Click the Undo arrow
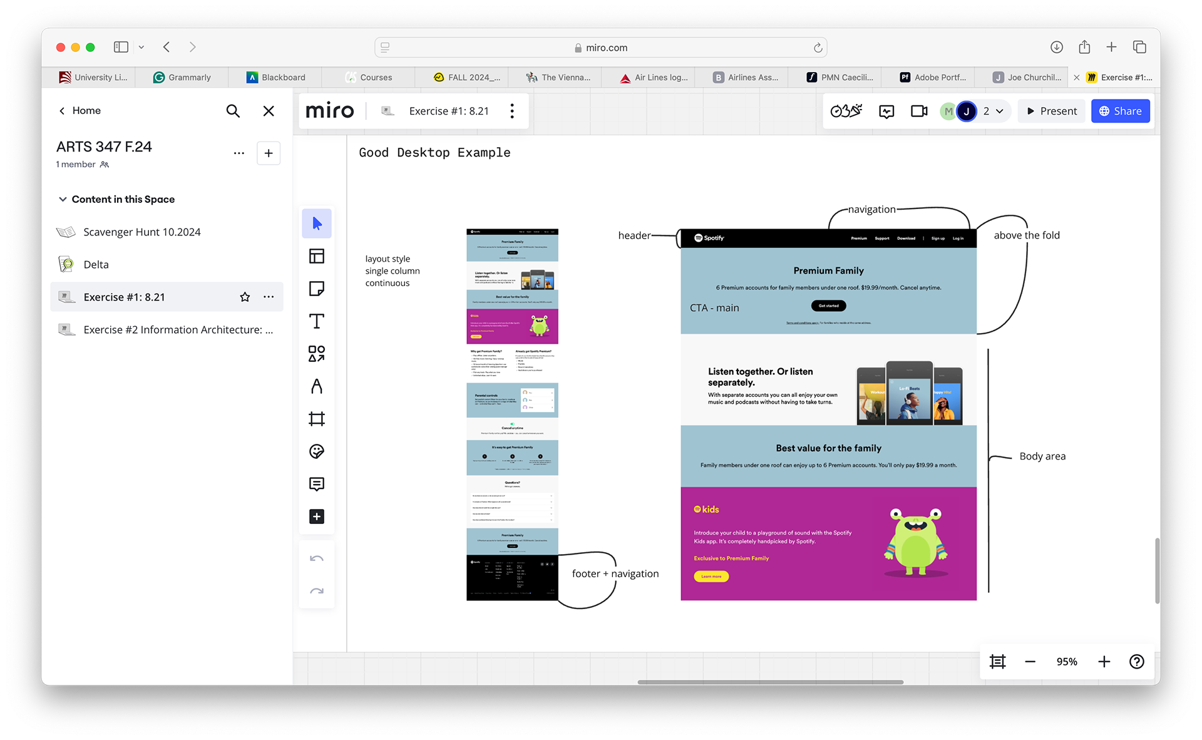Viewport: 1202px width, 740px height. point(317,558)
